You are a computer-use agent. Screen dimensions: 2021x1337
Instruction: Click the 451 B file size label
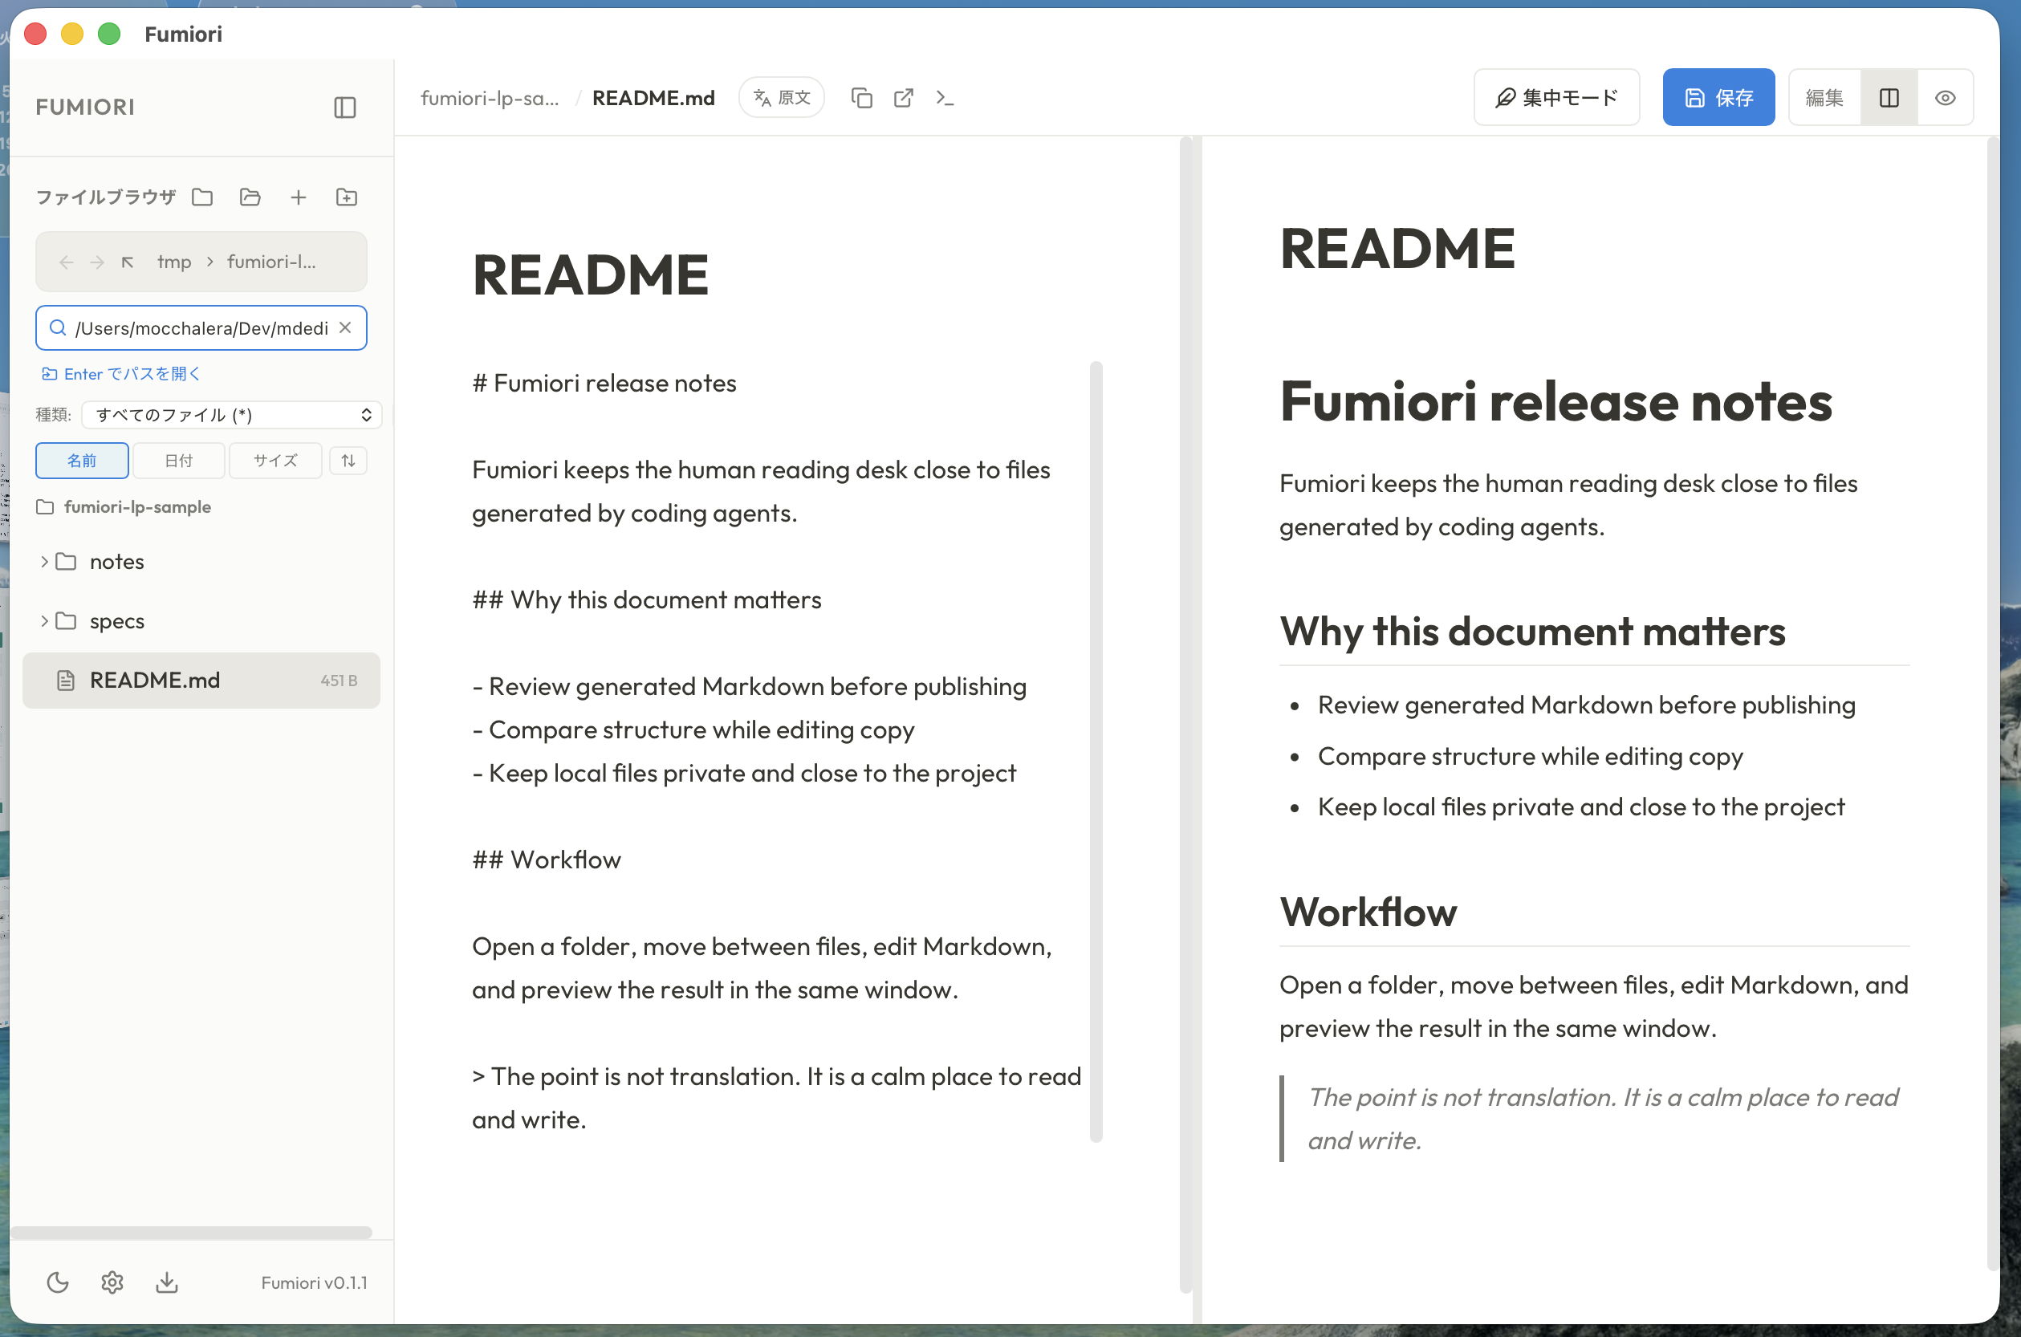[339, 681]
